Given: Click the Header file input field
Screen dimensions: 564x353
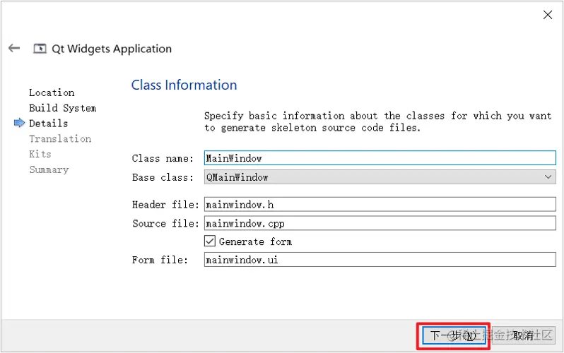Looking at the screenshot, I should pyautogui.click(x=380, y=205).
